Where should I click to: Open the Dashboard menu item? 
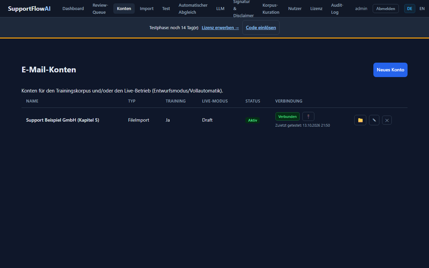73,9
